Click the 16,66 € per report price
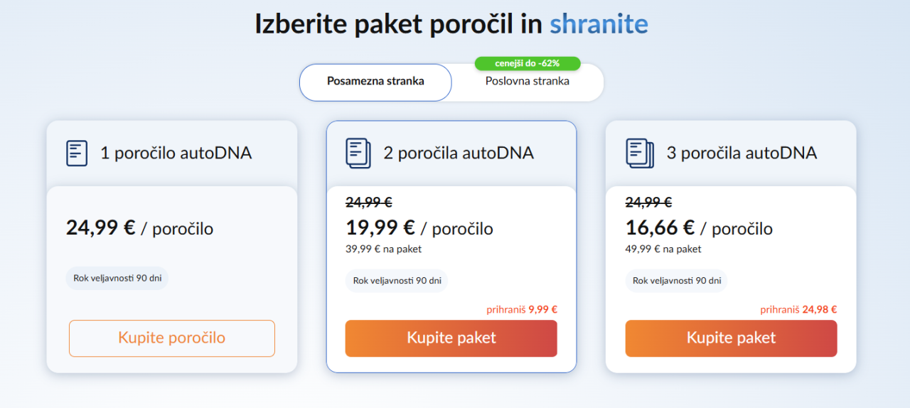The height and width of the screenshot is (408, 910). 660,228
